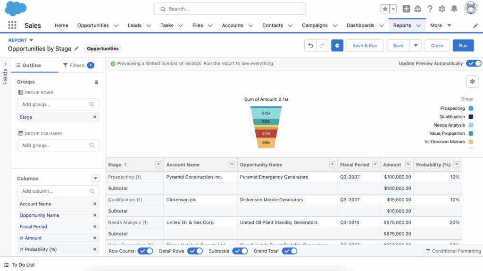Remove Opportunity Name column
Screen dimensions: 483x271
pos(94,215)
